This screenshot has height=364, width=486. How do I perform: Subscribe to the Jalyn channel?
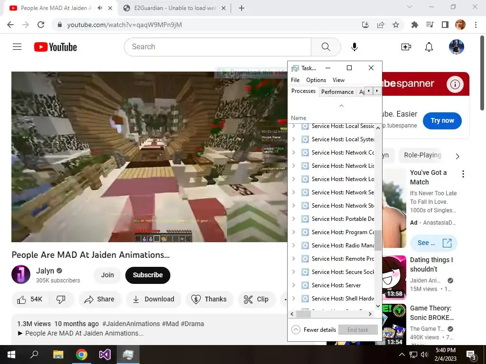pos(148,275)
